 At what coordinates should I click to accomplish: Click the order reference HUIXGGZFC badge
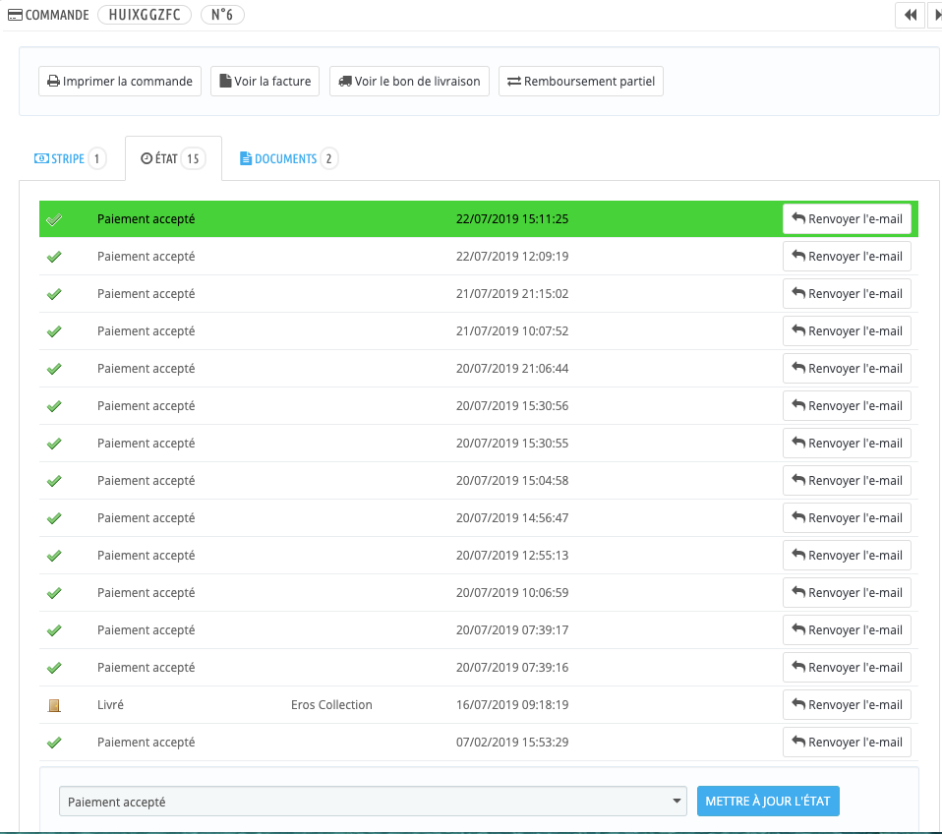(x=145, y=15)
